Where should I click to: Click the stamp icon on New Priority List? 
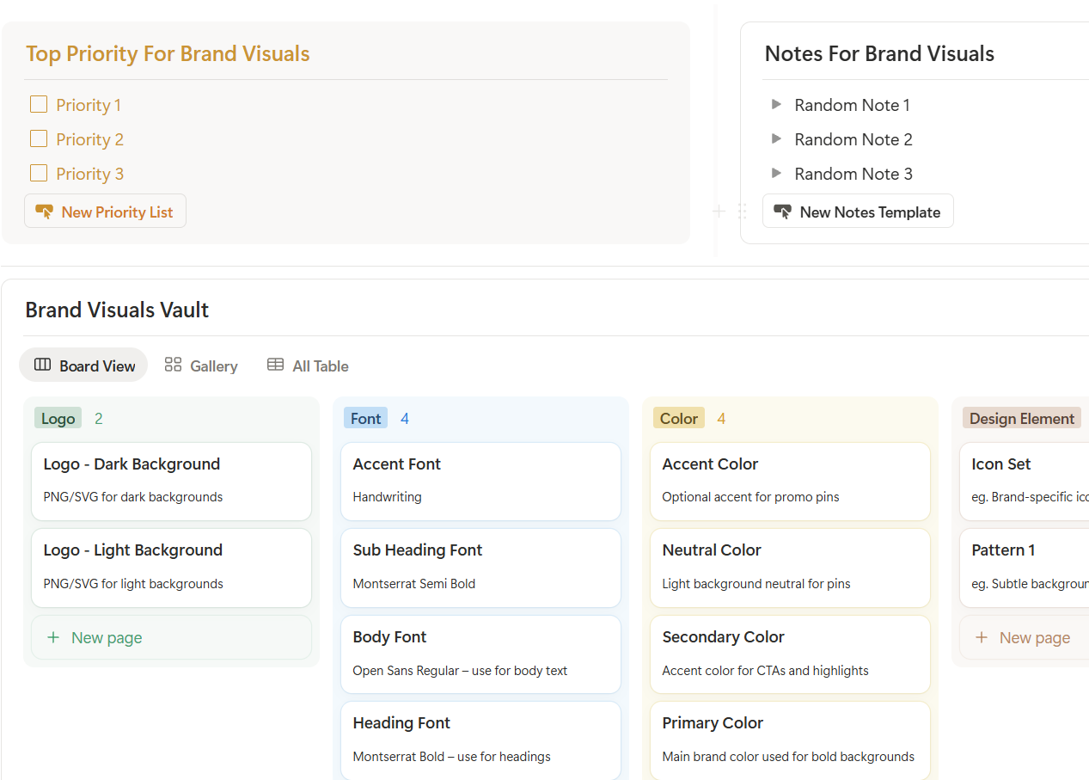point(45,211)
